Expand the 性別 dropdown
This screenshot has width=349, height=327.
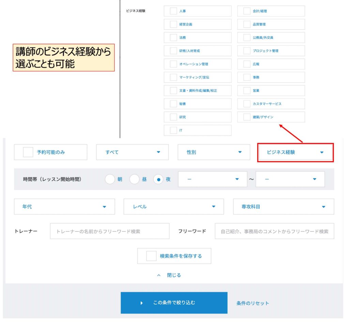point(214,152)
